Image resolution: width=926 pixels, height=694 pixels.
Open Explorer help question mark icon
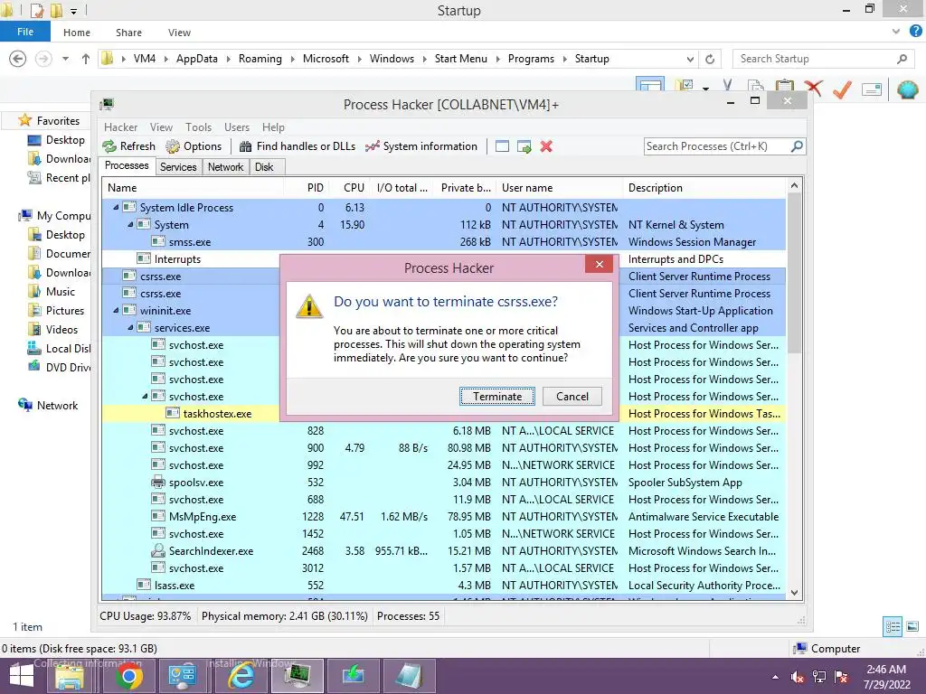(x=915, y=32)
